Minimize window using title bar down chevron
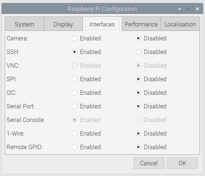This screenshot has width=205, height=176. [180, 9]
